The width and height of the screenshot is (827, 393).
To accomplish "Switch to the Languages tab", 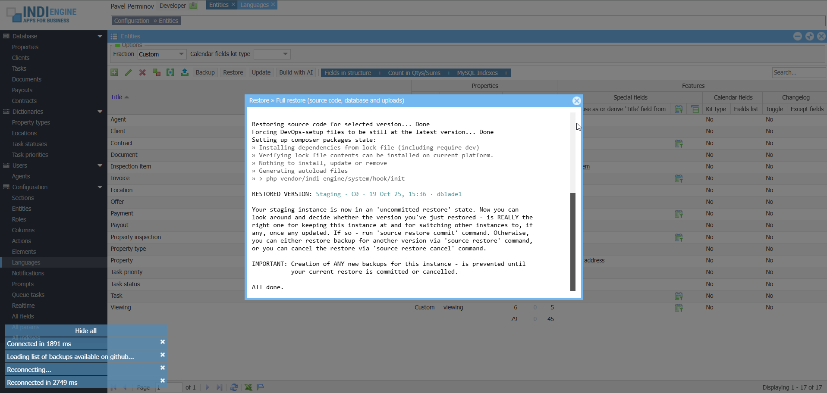I will tap(255, 5).
